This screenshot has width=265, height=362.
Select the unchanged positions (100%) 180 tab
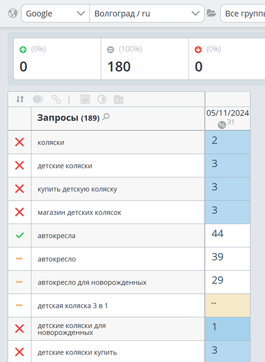pos(145,59)
